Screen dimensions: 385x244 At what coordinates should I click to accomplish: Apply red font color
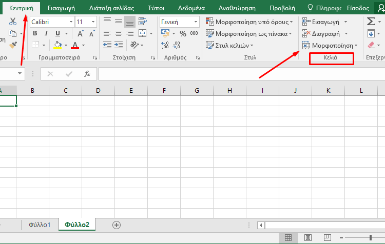click(x=75, y=45)
